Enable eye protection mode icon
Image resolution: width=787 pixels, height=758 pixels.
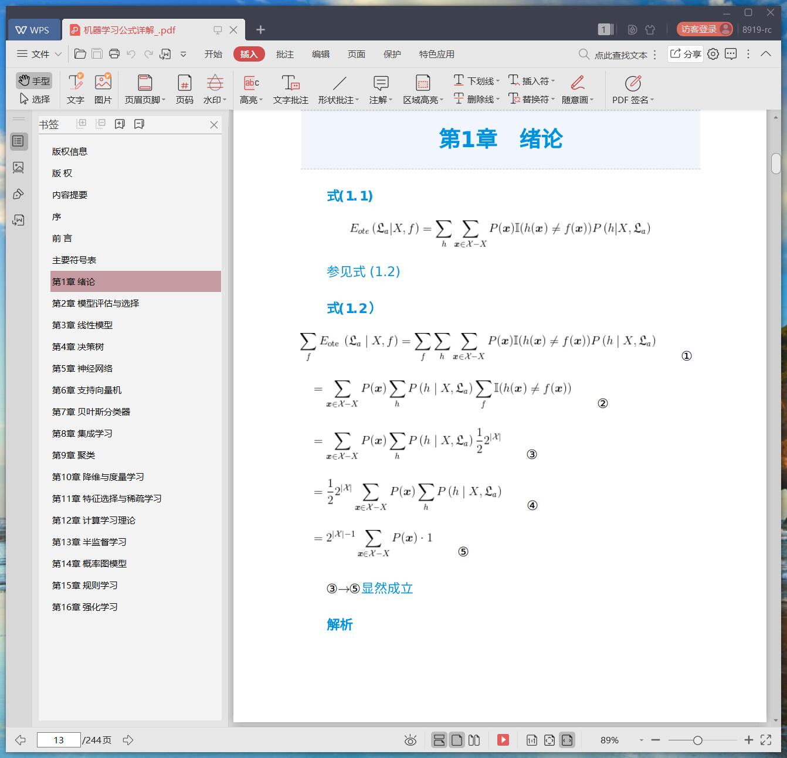click(x=411, y=740)
